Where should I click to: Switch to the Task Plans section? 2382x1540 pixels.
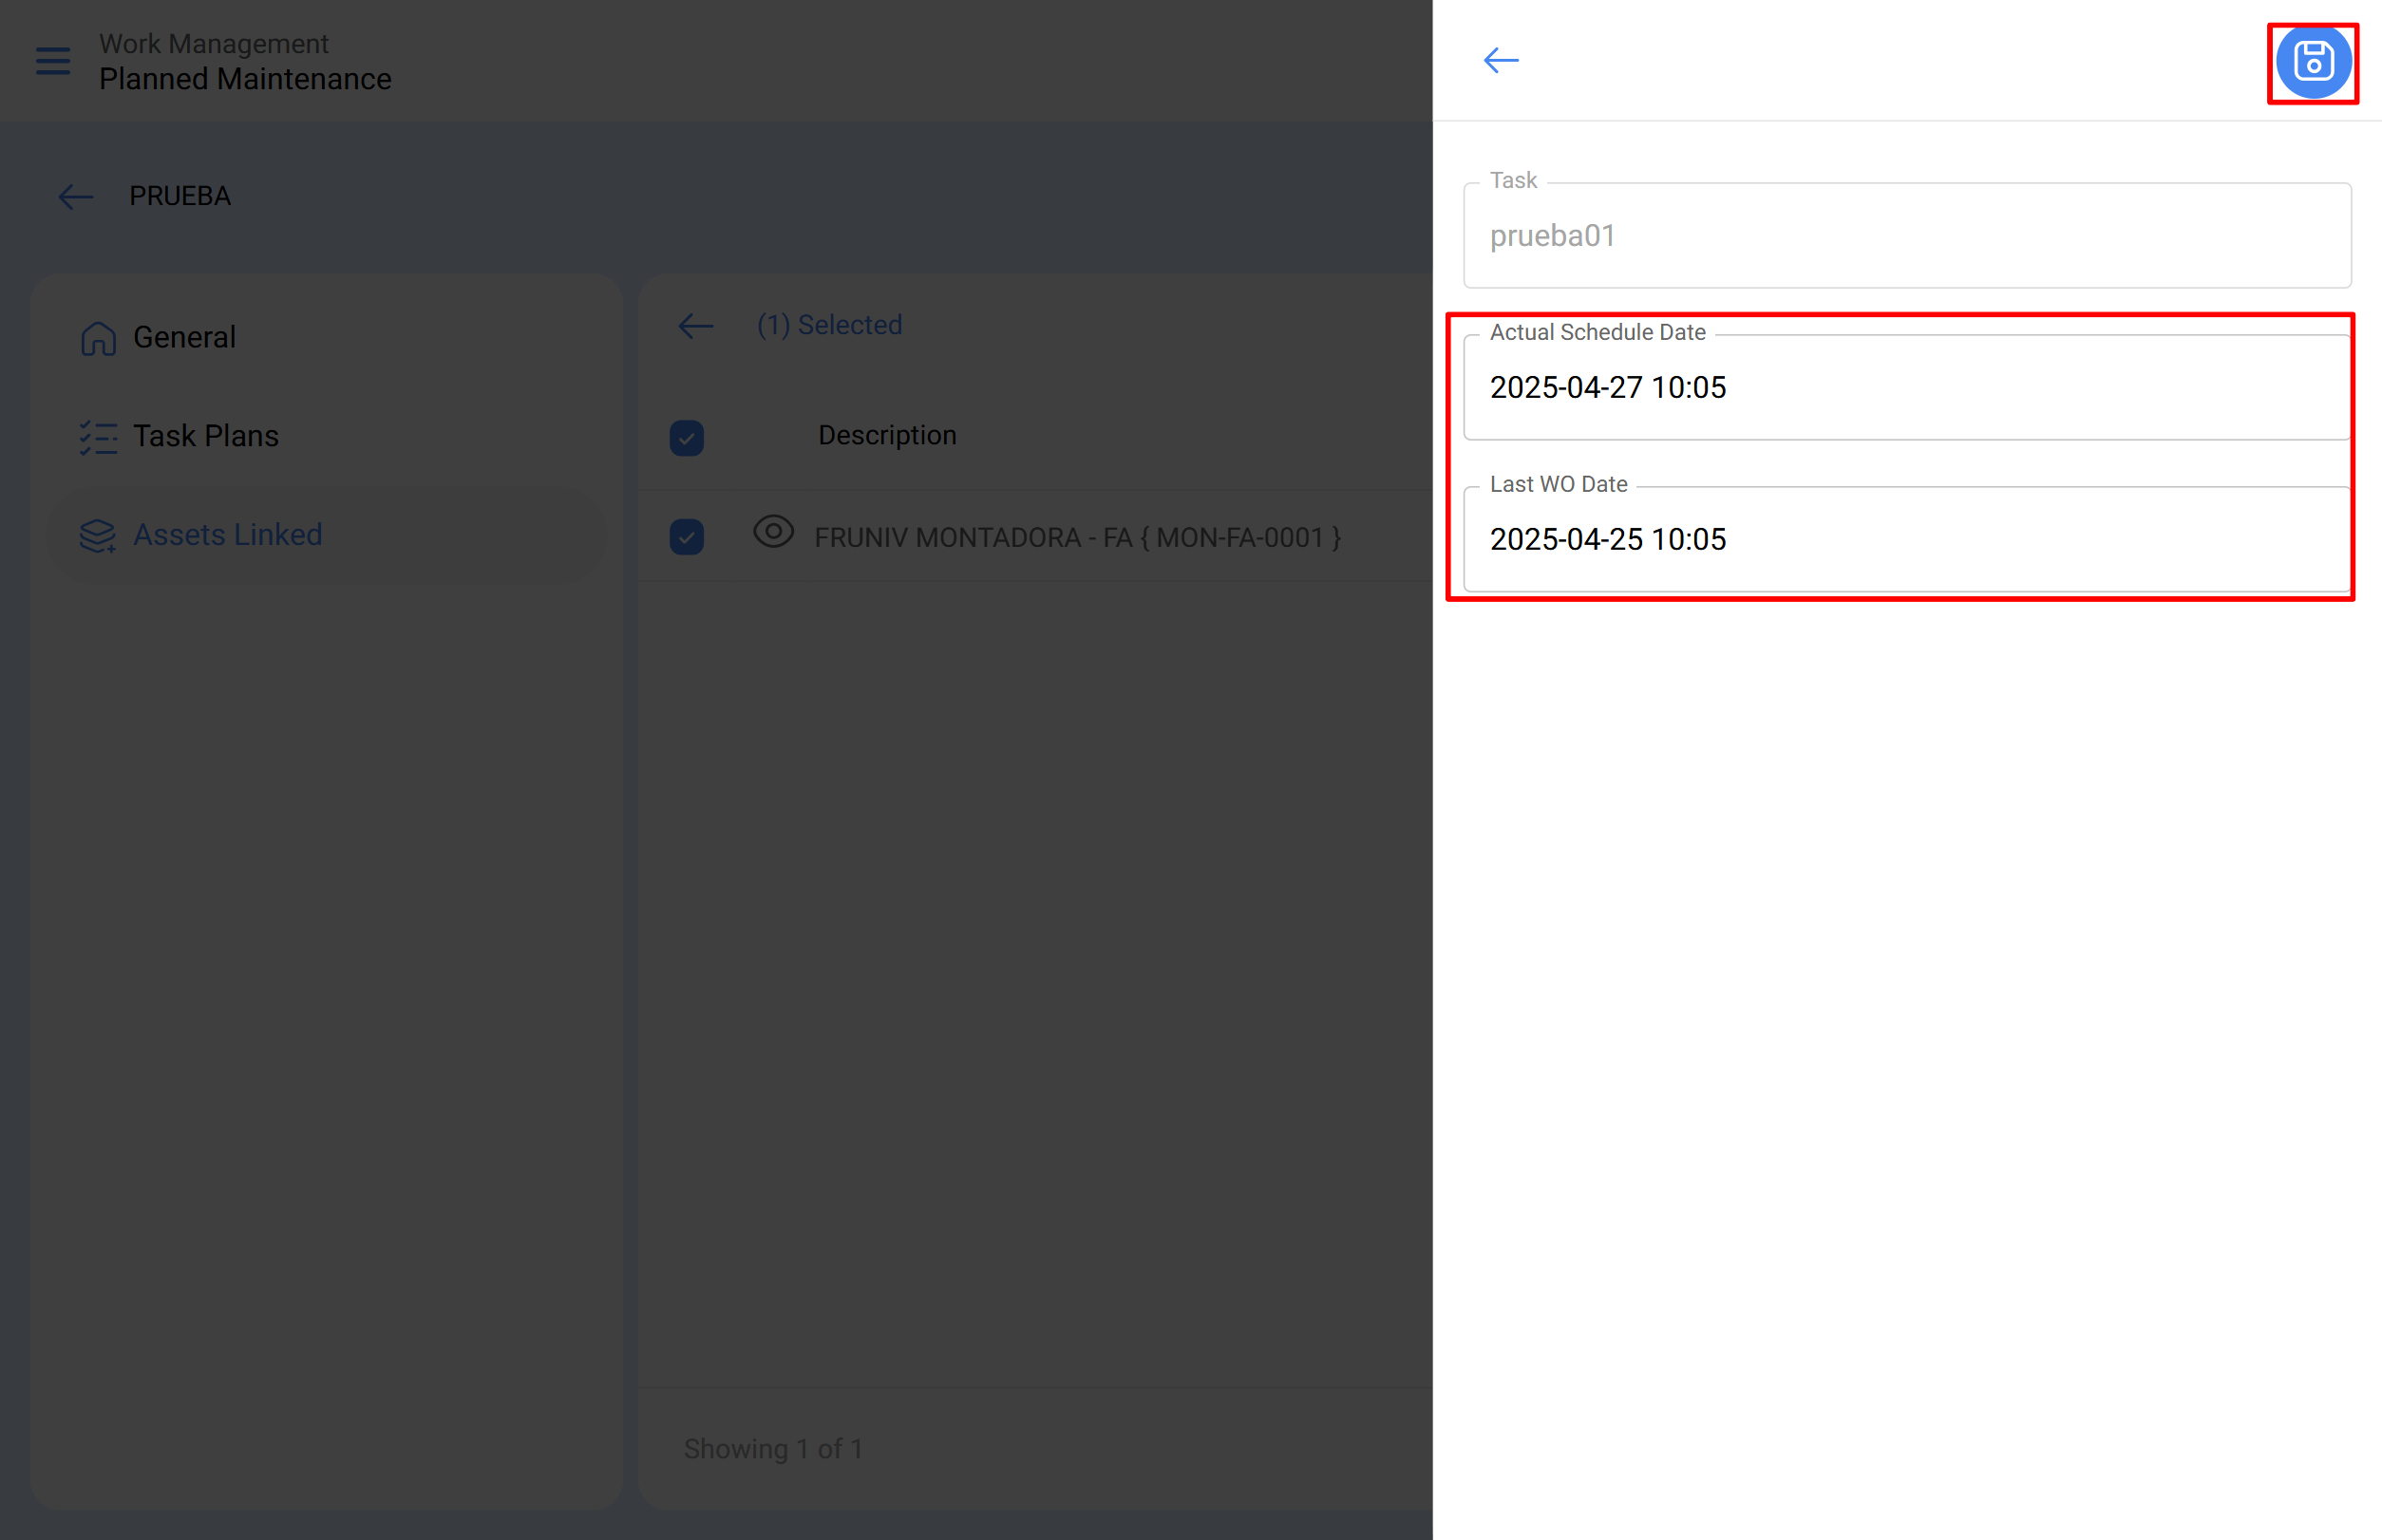click(206, 437)
